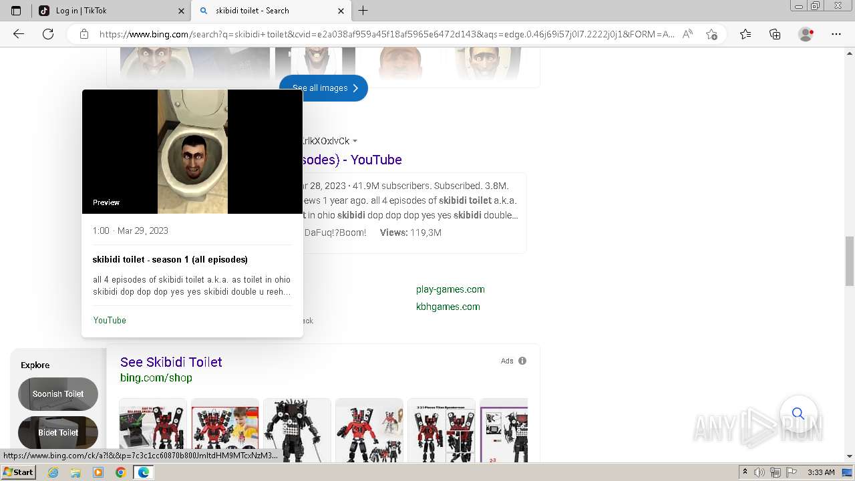
Task: Switch to skibidi toilet Search tab
Action: (x=271, y=11)
